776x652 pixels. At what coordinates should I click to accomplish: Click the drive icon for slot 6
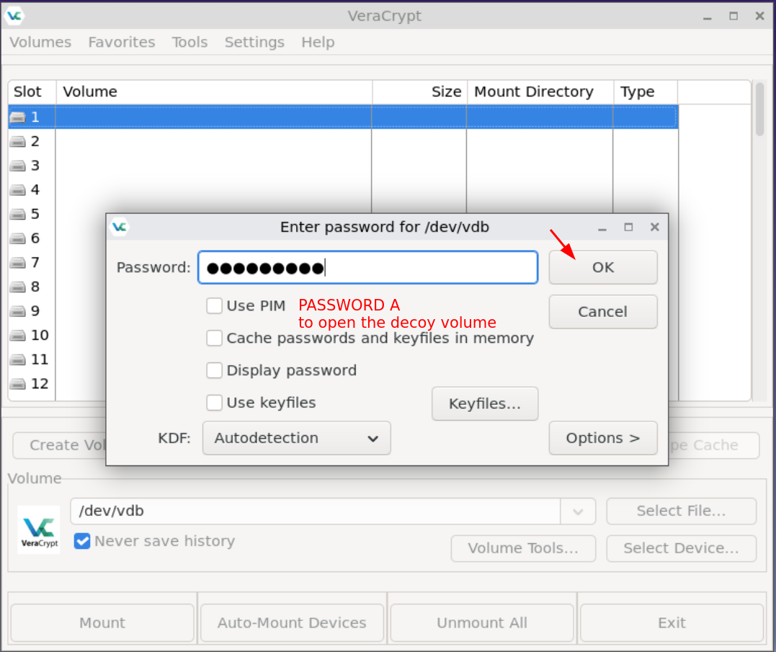[x=18, y=238]
